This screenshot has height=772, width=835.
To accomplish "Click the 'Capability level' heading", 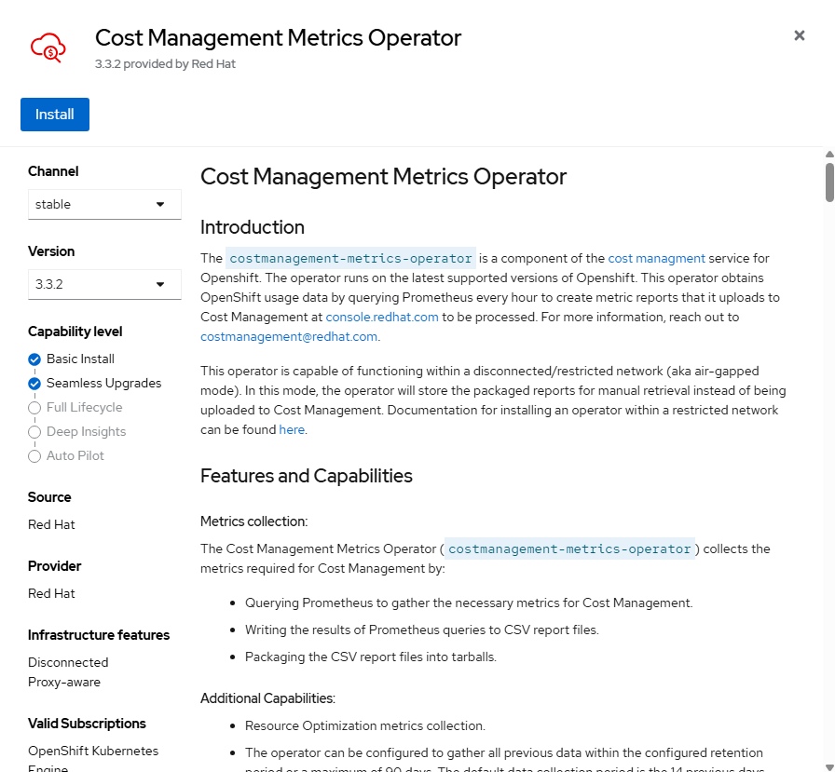I will pos(75,332).
